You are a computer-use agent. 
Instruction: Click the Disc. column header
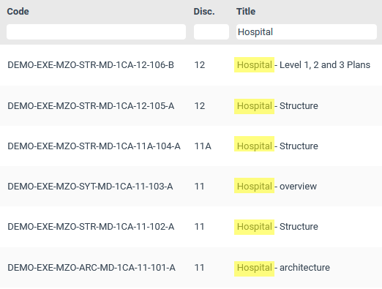[204, 12]
